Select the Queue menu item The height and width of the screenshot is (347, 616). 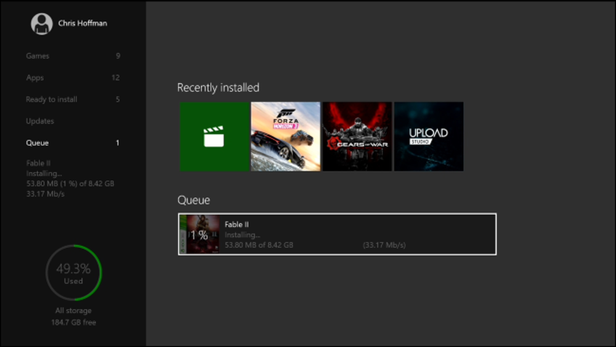(73, 143)
